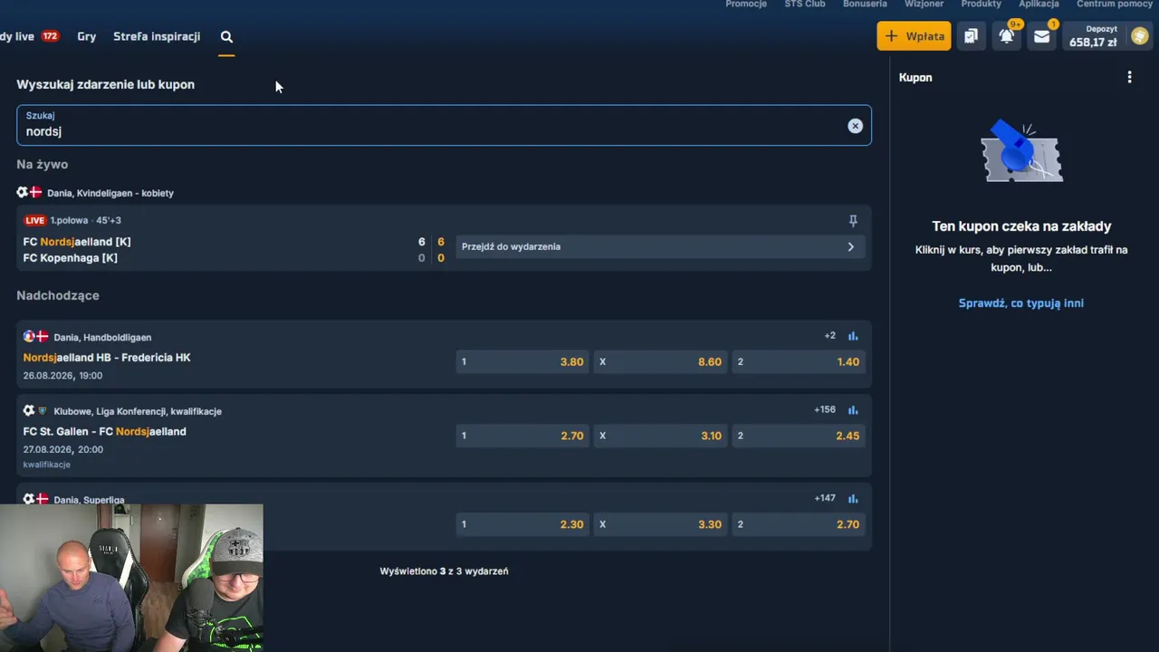Screen dimensions: 1159x652
Task: Open the Kupon panel three-dot menu
Action: pyautogui.click(x=1129, y=77)
